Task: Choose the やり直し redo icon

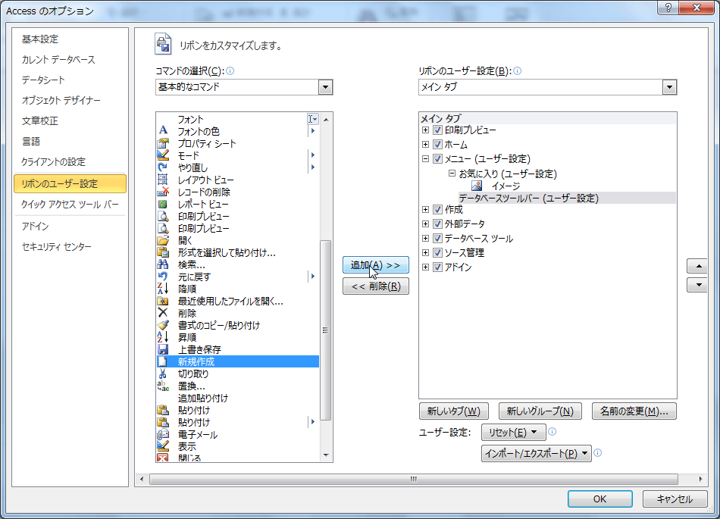Action: pos(163,167)
